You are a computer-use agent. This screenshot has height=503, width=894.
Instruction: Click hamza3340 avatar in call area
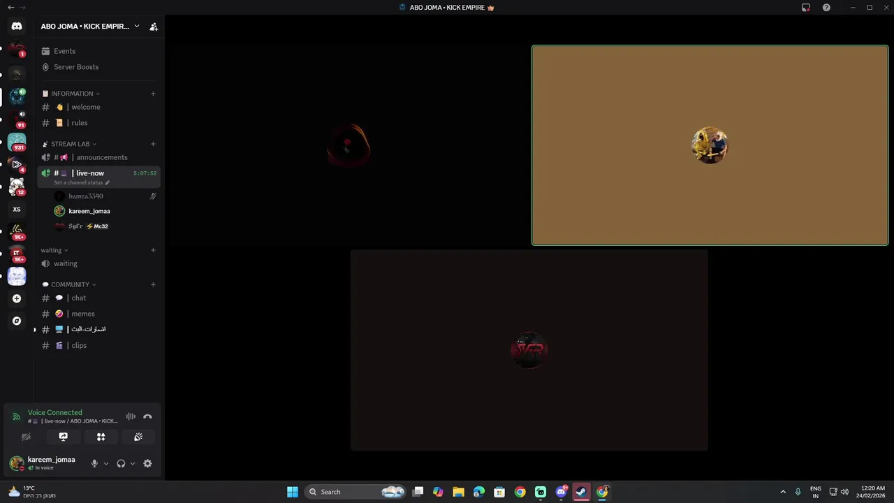click(x=348, y=145)
